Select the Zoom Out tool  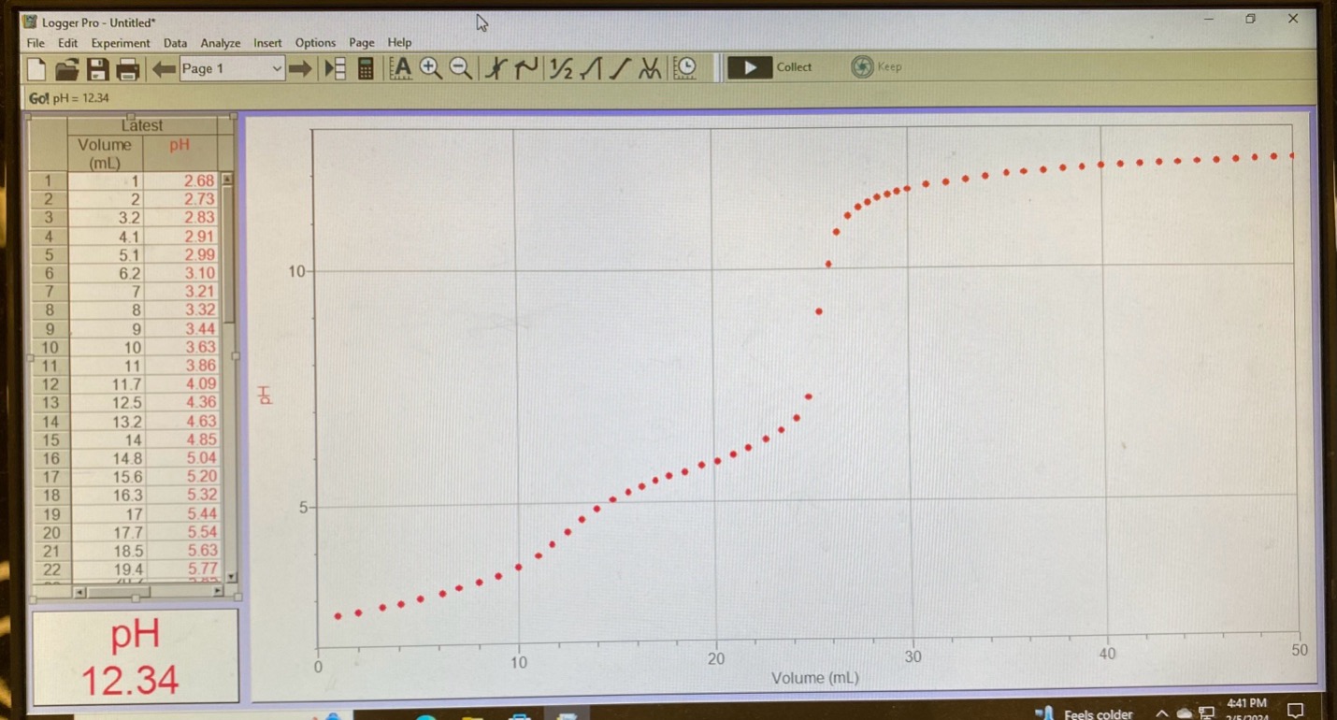pyautogui.click(x=459, y=66)
